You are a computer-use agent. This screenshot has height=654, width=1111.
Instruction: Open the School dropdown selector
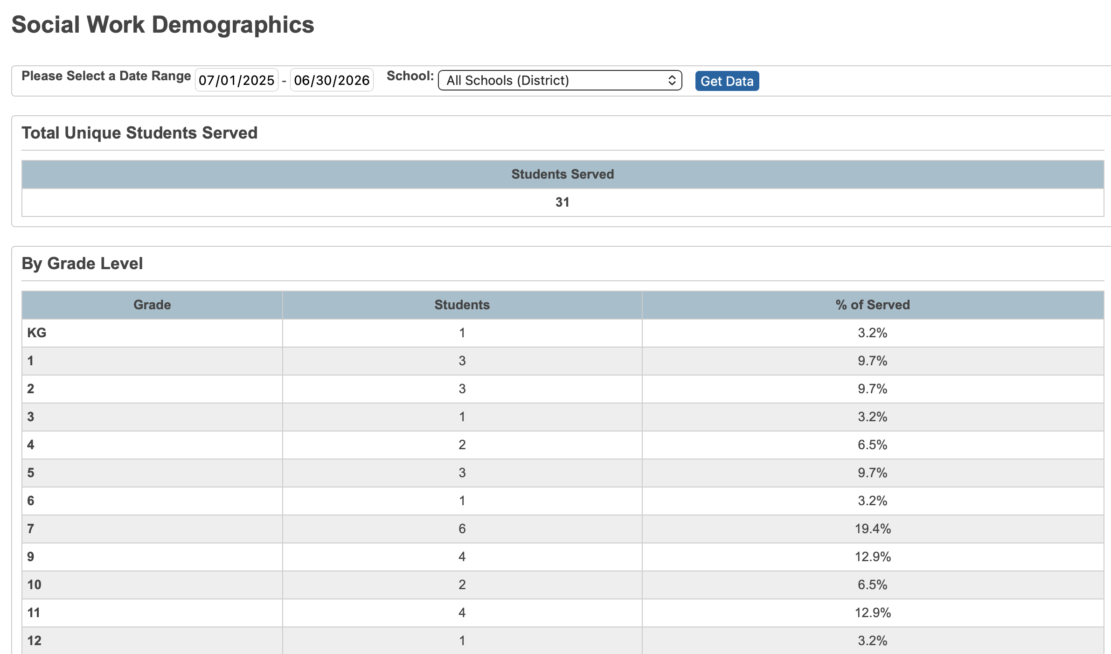click(x=560, y=80)
